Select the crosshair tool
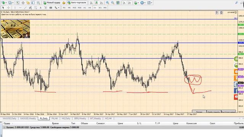Image resolution: width=244 pixels, height=137 pixels. [x=8, y=8]
